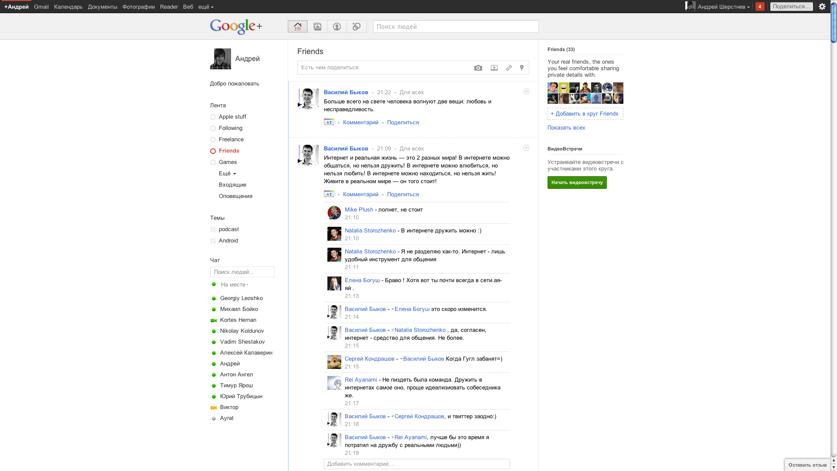The height and width of the screenshot is (471, 837).
Task: Open the Home stream icon
Action: [298, 27]
